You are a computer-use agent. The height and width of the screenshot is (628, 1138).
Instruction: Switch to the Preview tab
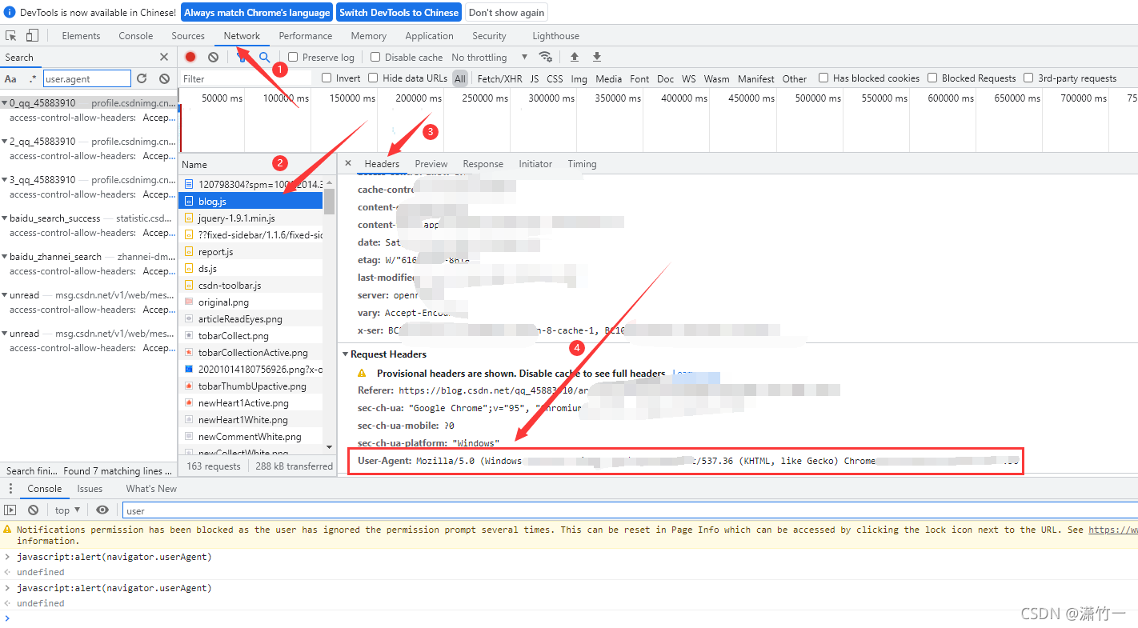coord(431,163)
